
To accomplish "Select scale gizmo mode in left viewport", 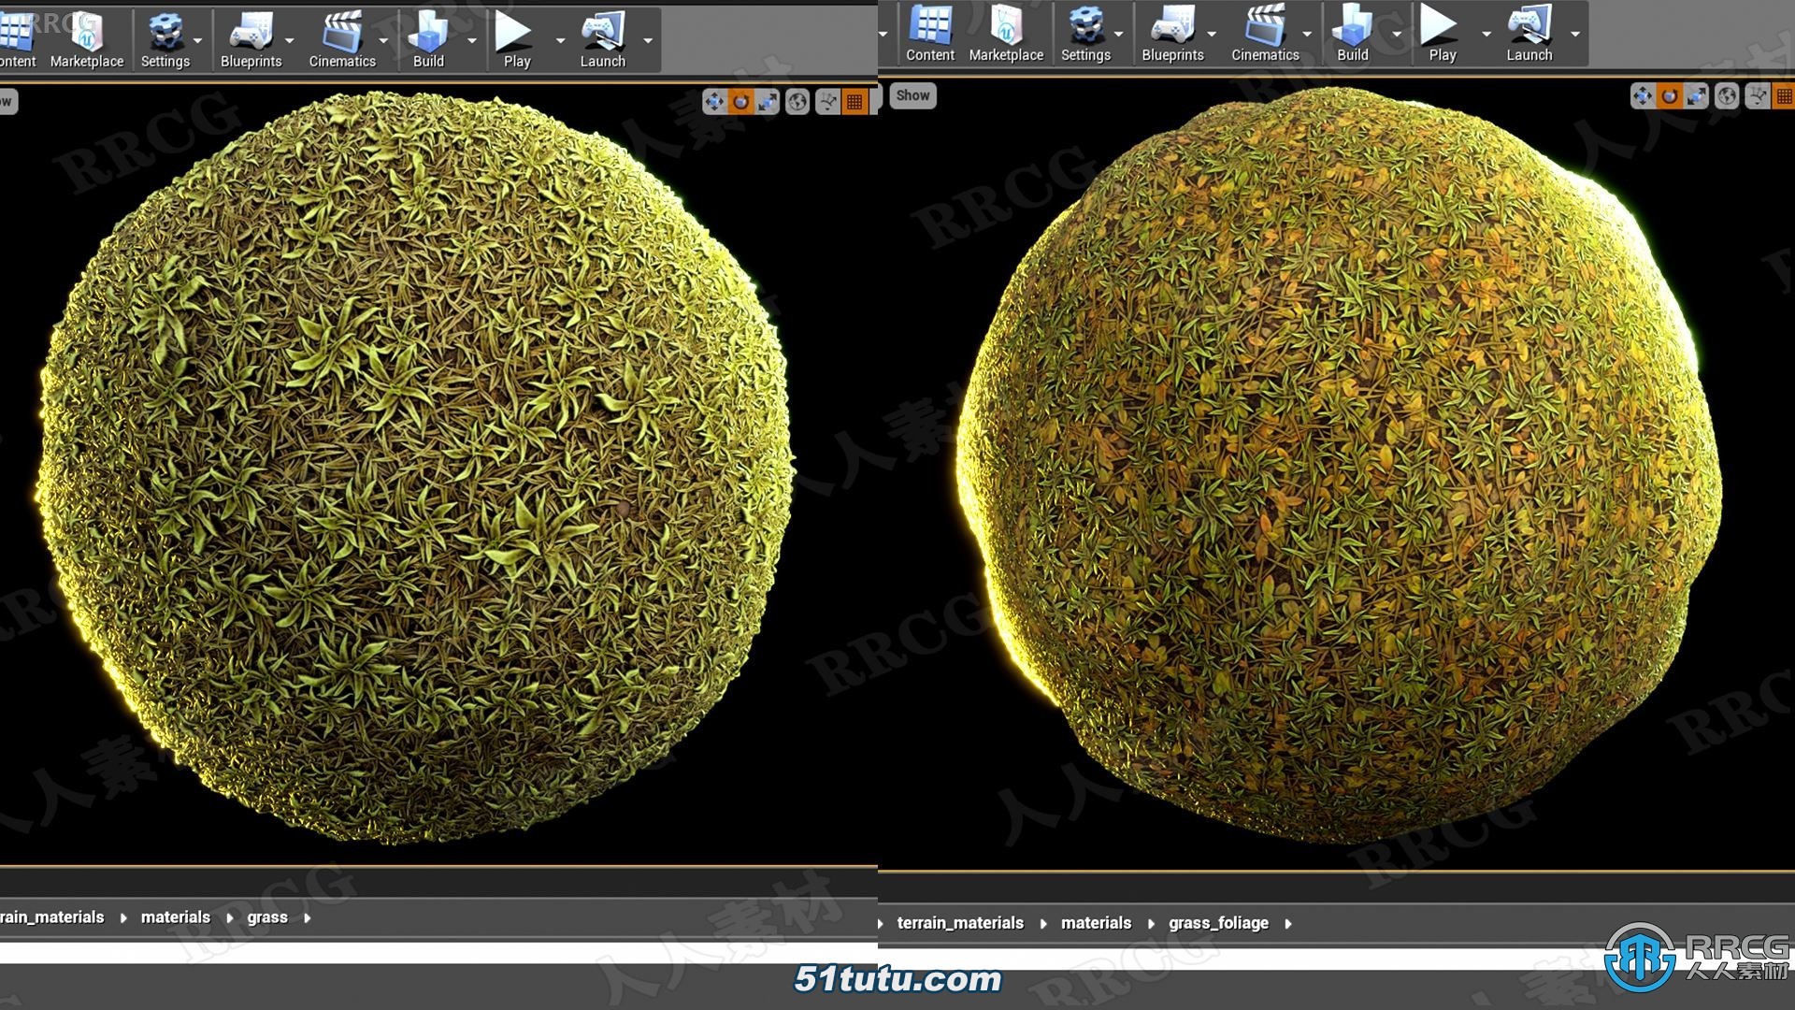I will (767, 102).
